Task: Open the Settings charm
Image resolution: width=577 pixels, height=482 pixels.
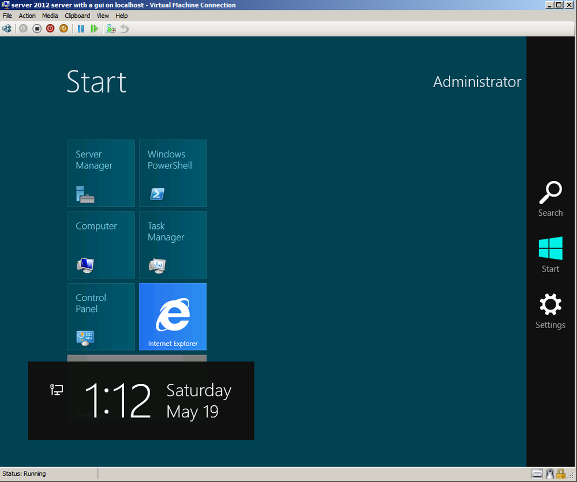Action: [x=550, y=311]
